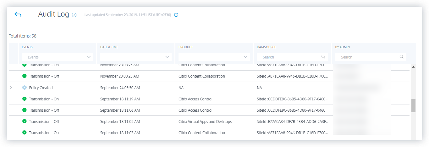This screenshot has height=147, width=429.
Task: Open the Events filter dropdown
Action: (57, 57)
